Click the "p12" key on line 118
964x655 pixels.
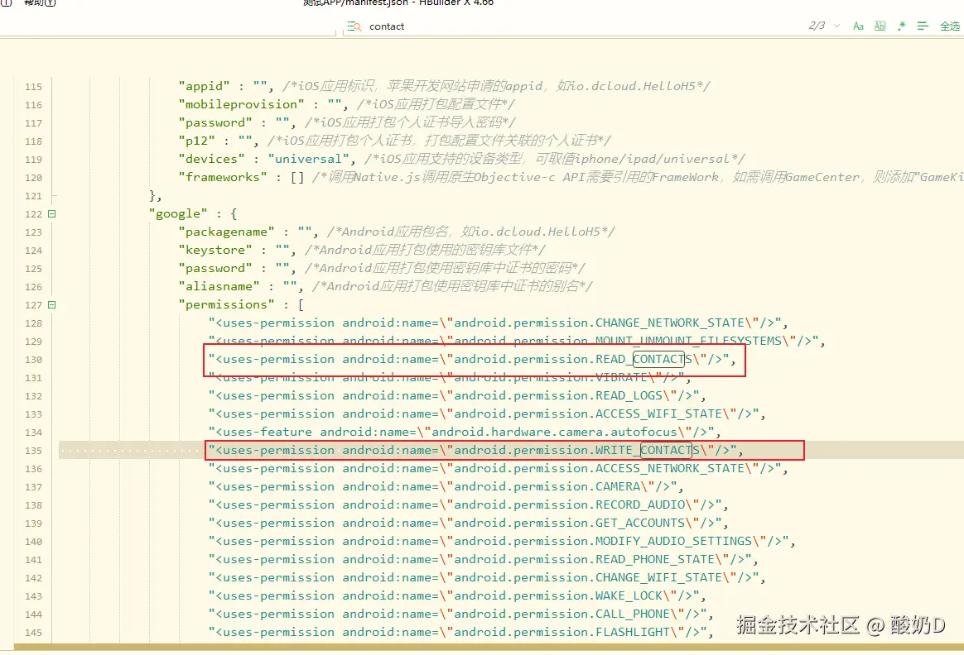point(197,141)
